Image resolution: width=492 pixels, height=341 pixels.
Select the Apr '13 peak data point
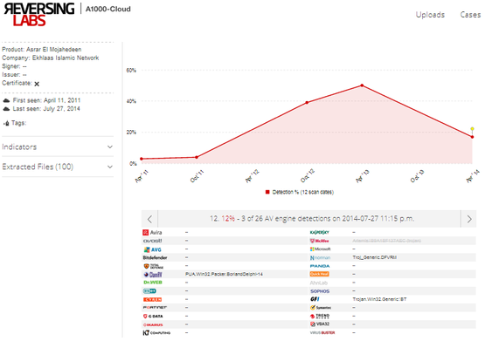tap(362, 85)
